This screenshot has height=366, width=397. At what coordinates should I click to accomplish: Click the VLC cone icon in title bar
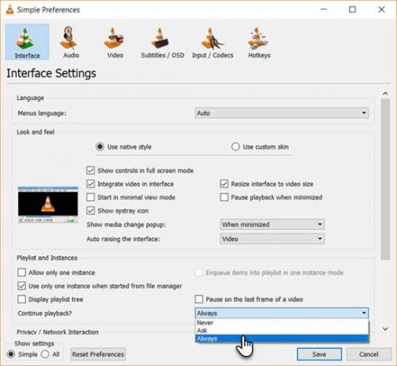pyautogui.click(x=10, y=10)
